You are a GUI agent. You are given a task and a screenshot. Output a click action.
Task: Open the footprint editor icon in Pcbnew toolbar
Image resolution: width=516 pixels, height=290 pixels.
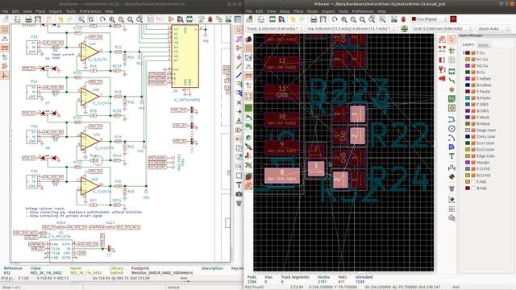pyautogui.click(x=273, y=19)
